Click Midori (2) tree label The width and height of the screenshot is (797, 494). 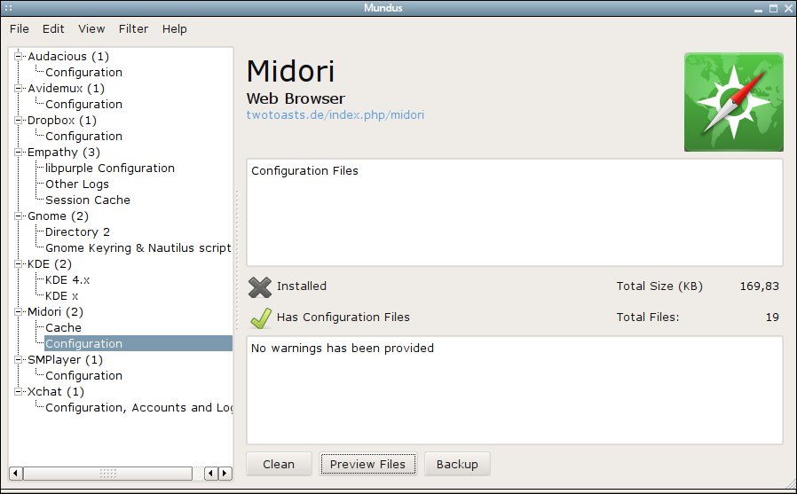55,311
